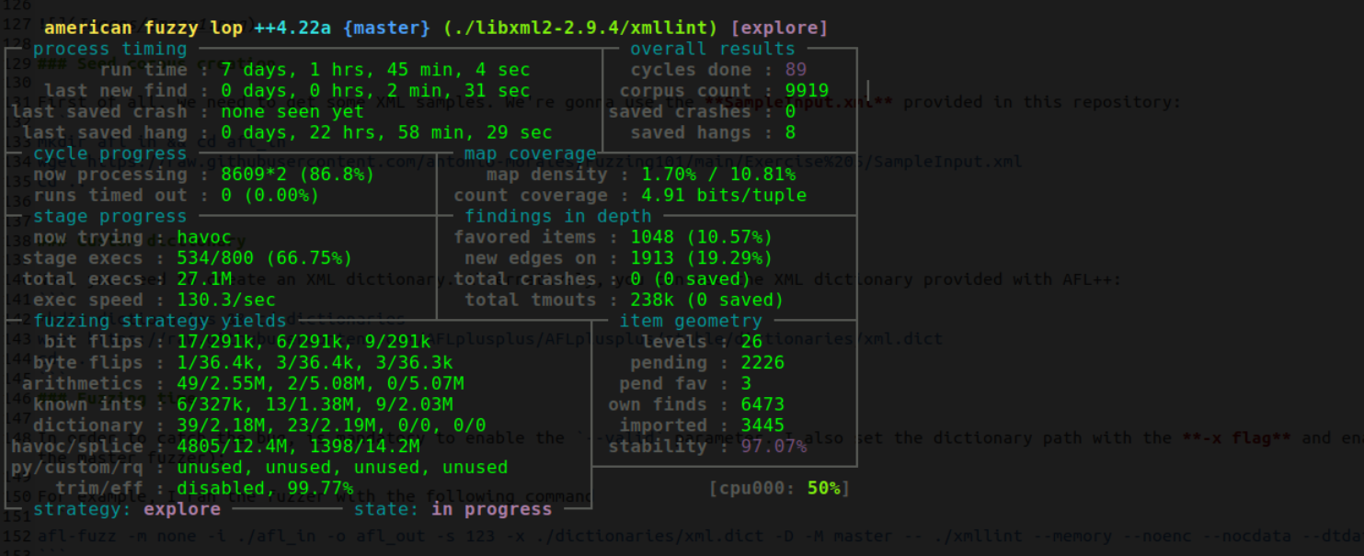Click the 'item geometry' section header
Viewport: 1364px width, 556px height.
[690, 321]
